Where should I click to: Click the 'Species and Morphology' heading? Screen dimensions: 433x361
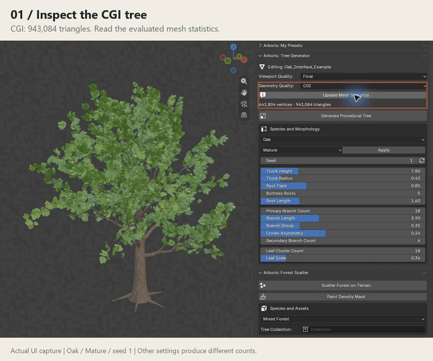pos(295,129)
